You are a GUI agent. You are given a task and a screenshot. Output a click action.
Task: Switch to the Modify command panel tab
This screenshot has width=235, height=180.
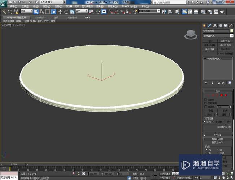[209, 26]
